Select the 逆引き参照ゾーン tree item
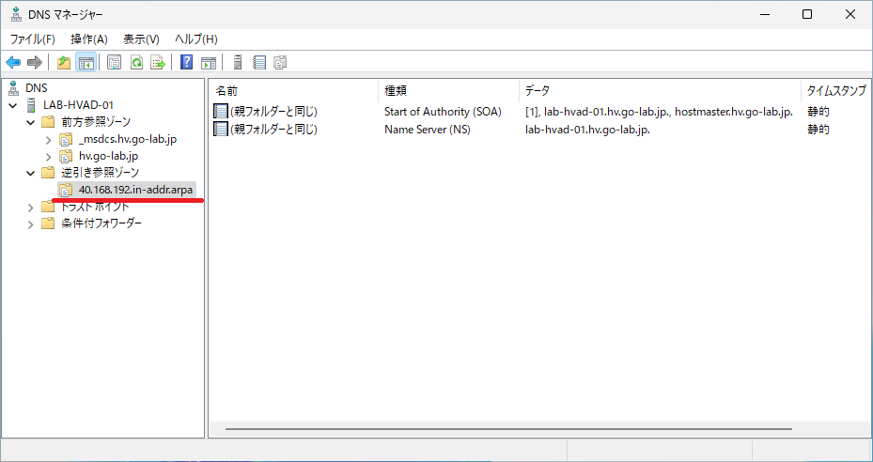Screen dimensions: 873x462 [x=101, y=173]
